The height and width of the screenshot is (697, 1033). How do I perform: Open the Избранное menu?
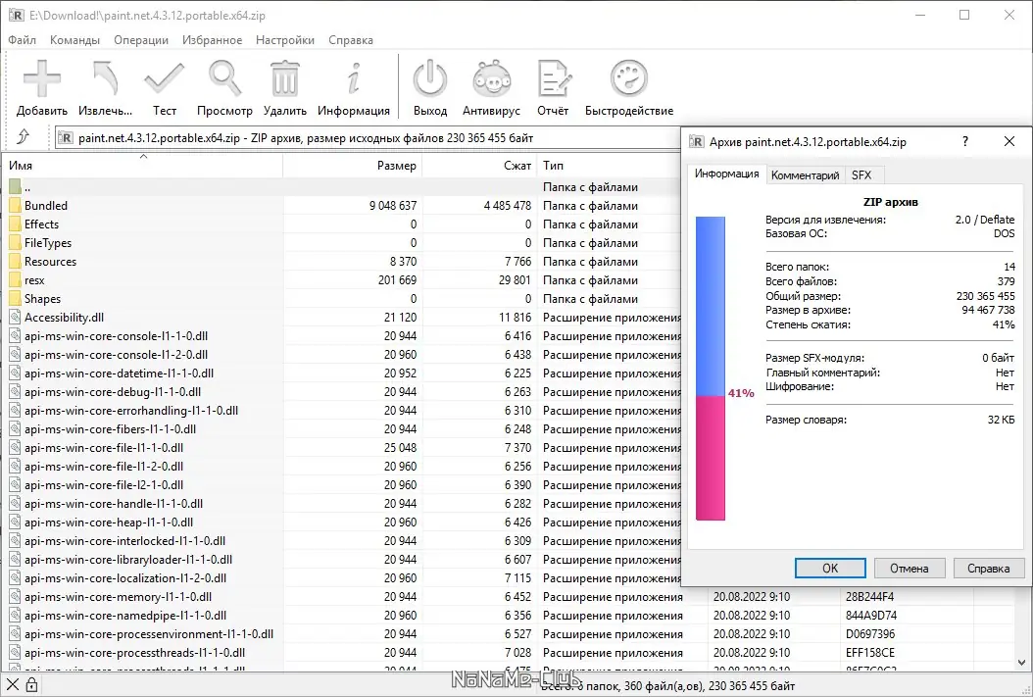click(212, 40)
